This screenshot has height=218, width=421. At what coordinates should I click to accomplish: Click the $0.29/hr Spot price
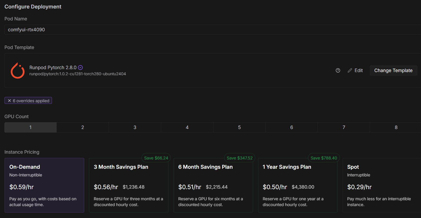pyautogui.click(x=359, y=187)
